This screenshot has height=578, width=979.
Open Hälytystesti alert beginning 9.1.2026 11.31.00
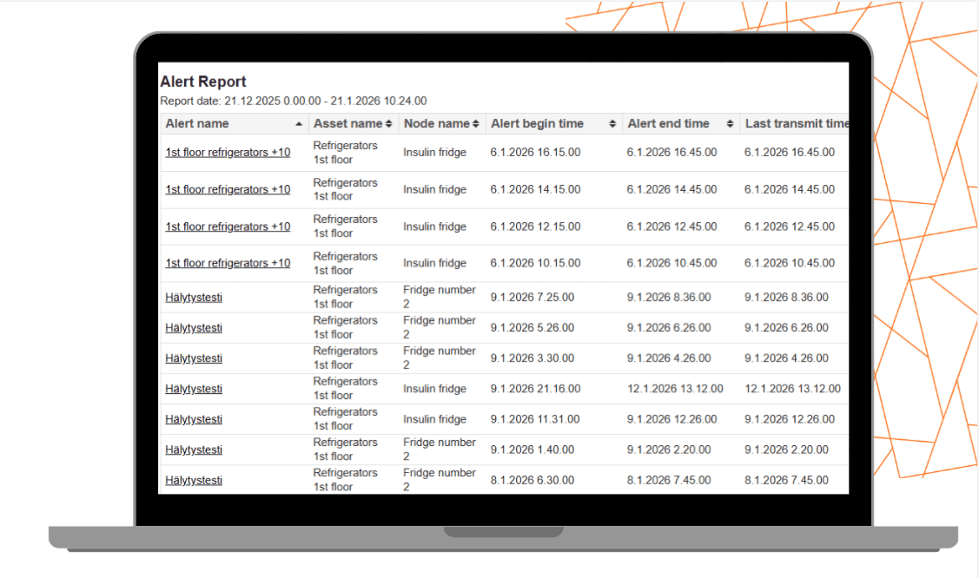click(x=194, y=419)
